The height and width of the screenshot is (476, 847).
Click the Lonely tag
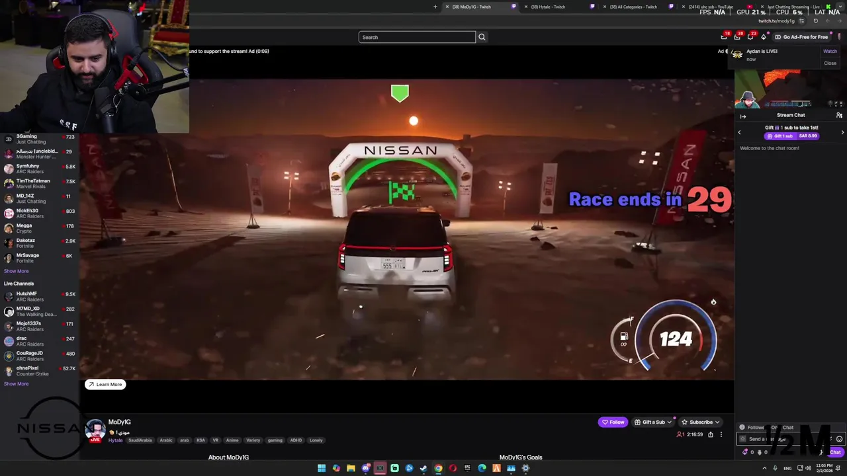pyautogui.click(x=316, y=440)
